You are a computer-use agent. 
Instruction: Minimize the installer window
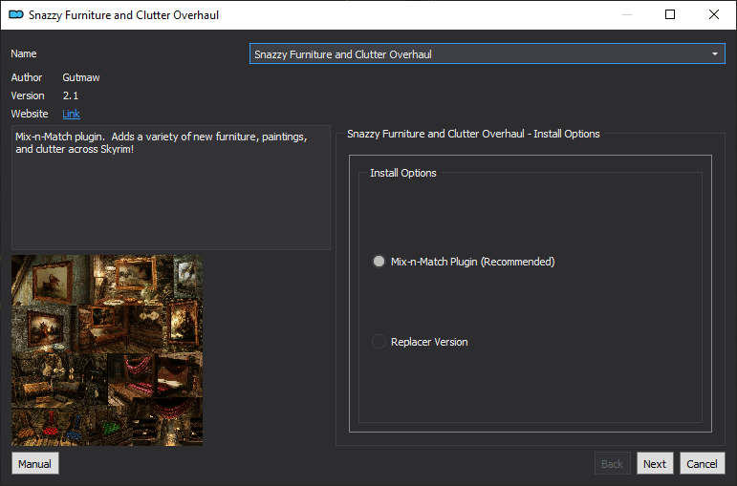click(x=626, y=14)
